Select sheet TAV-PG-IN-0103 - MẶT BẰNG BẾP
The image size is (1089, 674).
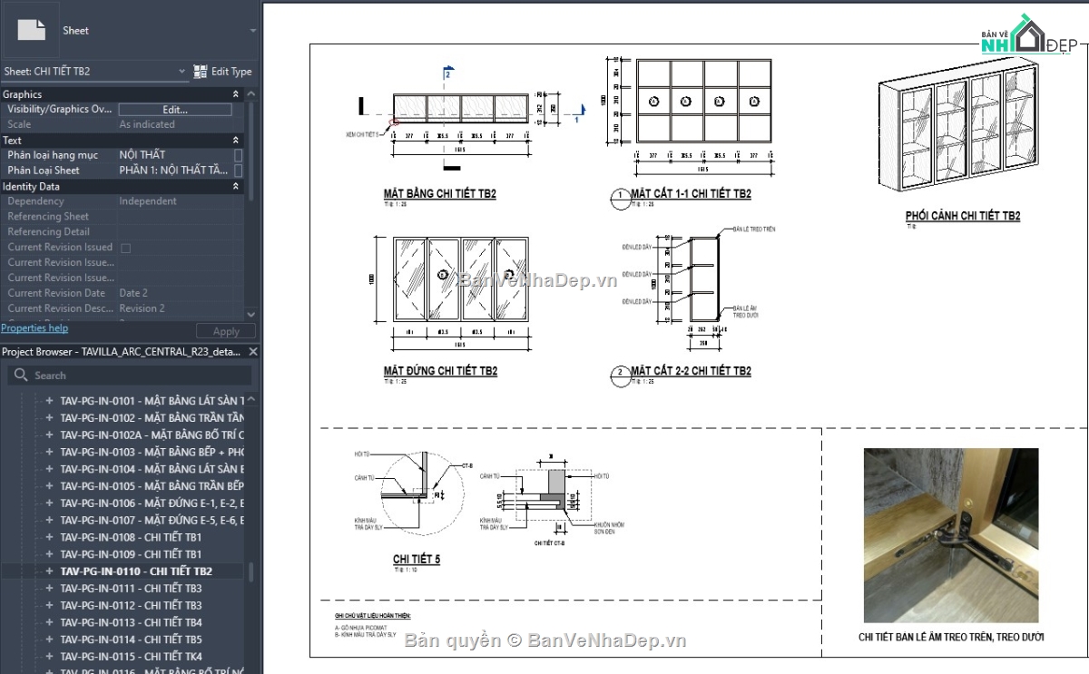coord(152,452)
